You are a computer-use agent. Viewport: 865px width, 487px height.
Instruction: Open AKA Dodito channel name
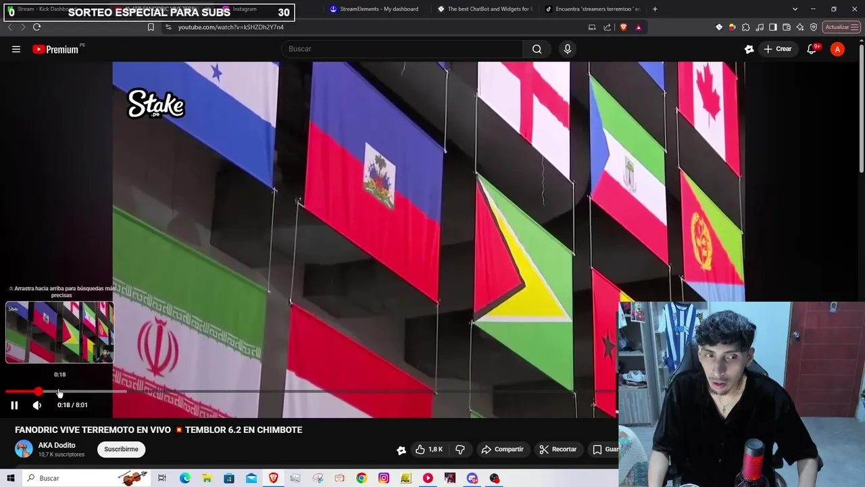coord(57,445)
